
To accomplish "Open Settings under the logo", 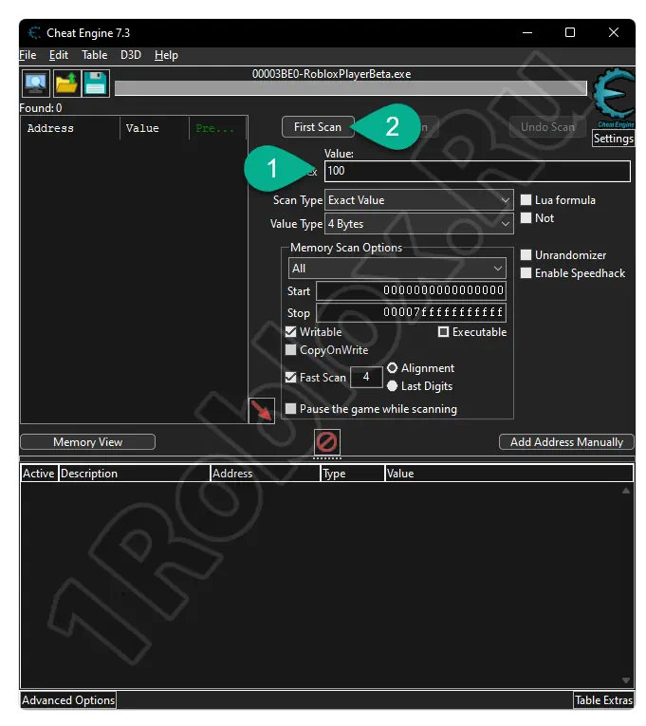I will coord(613,139).
